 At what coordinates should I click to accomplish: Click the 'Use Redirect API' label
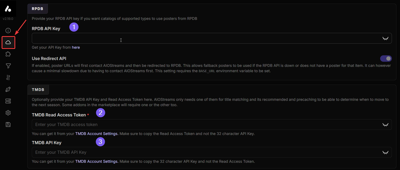click(48, 59)
